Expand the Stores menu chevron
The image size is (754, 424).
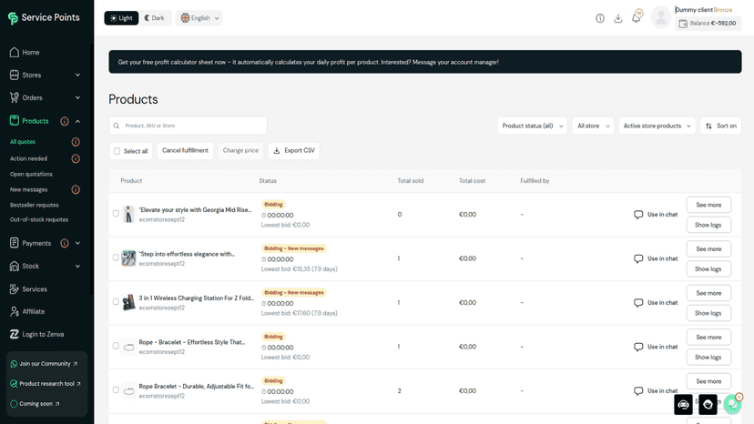77,75
